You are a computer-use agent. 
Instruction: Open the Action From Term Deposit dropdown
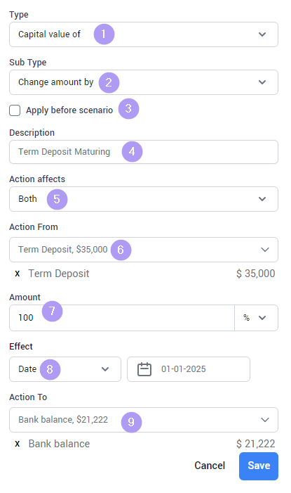pyautogui.click(x=144, y=250)
